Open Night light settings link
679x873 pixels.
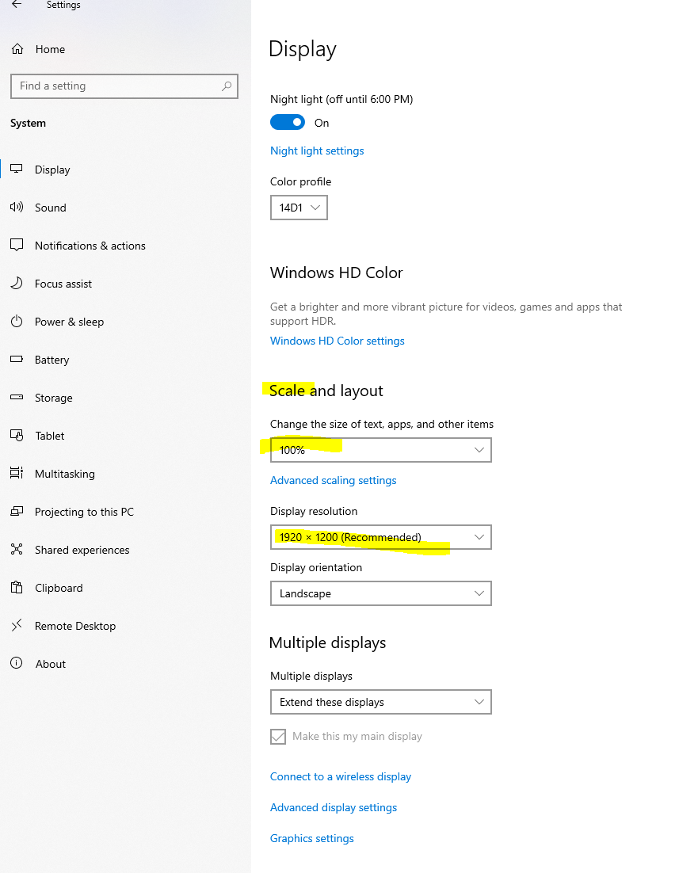click(x=317, y=151)
